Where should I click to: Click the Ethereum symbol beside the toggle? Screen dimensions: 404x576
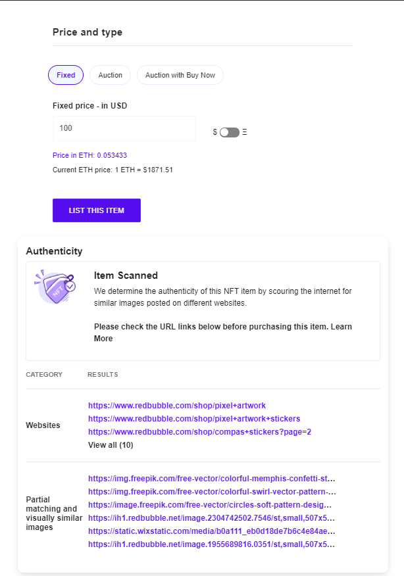(244, 132)
